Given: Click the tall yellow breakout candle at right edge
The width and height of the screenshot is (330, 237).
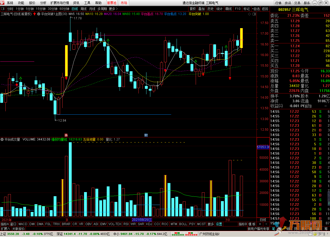Looking at the screenshot, I should point(242,38).
